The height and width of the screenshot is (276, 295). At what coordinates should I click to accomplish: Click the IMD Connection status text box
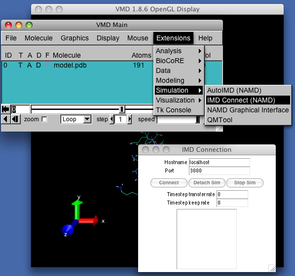coord(207,239)
